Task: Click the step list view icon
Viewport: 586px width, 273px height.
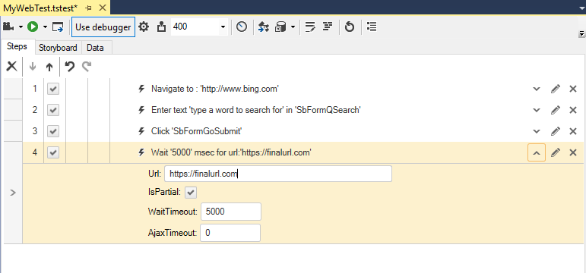Action: pyautogui.click(x=372, y=27)
